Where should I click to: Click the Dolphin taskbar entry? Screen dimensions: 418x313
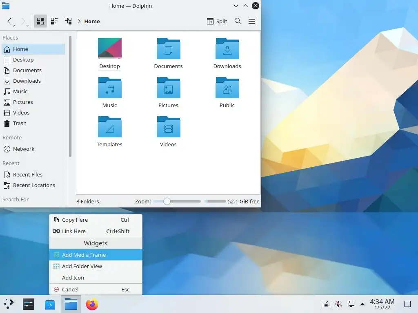71,304
